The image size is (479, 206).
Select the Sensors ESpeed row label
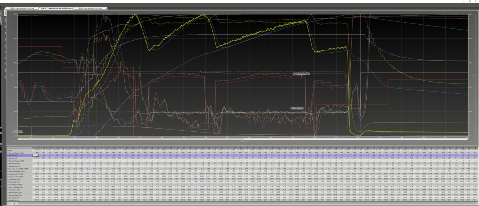[x=19, y=153]
